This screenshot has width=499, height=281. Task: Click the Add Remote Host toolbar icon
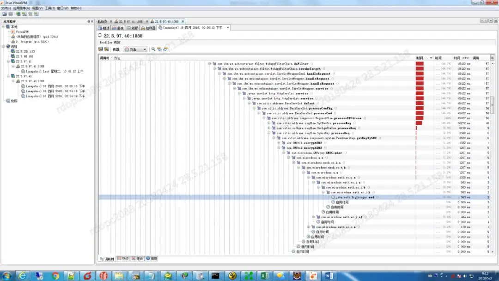click(x=18, y=14)
